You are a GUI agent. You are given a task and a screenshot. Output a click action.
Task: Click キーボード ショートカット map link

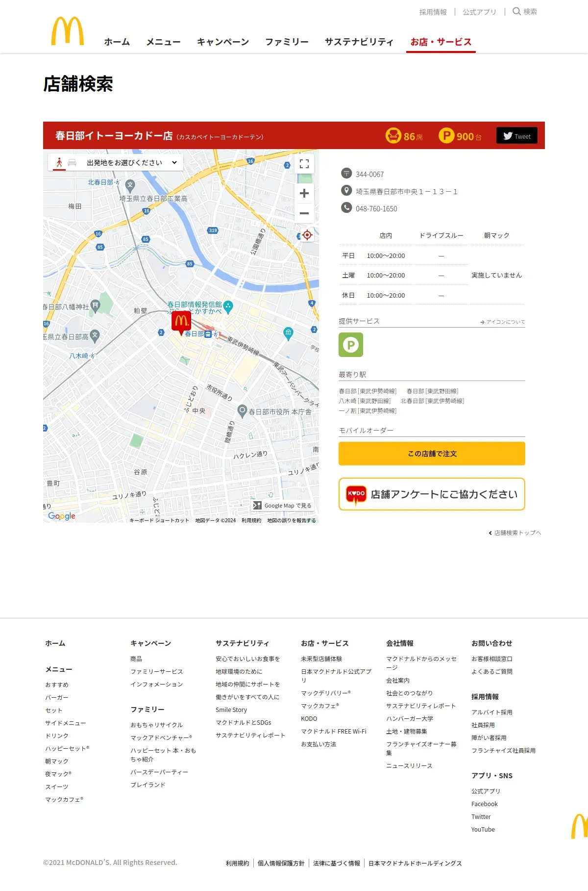[159, 520]
